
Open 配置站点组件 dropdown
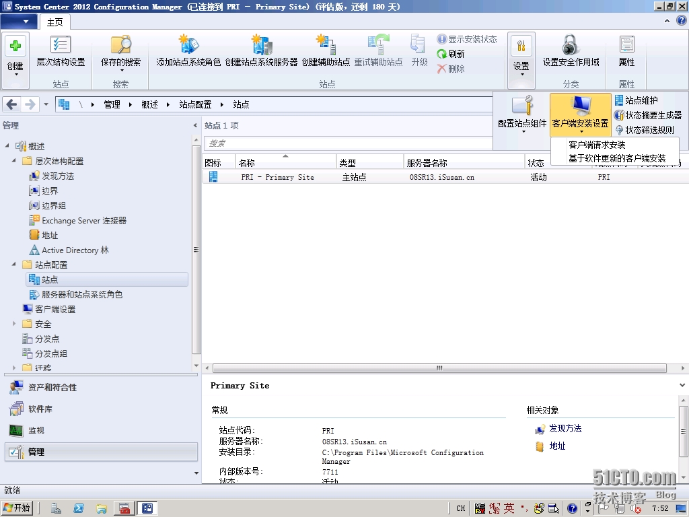point(522,114)
